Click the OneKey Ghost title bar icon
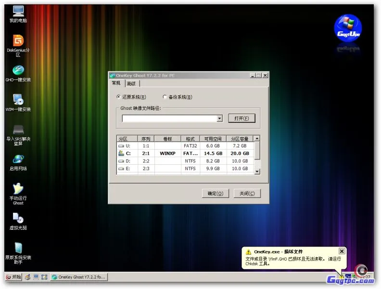This screenshot has width=381, height=289. (x=112, y=76)
